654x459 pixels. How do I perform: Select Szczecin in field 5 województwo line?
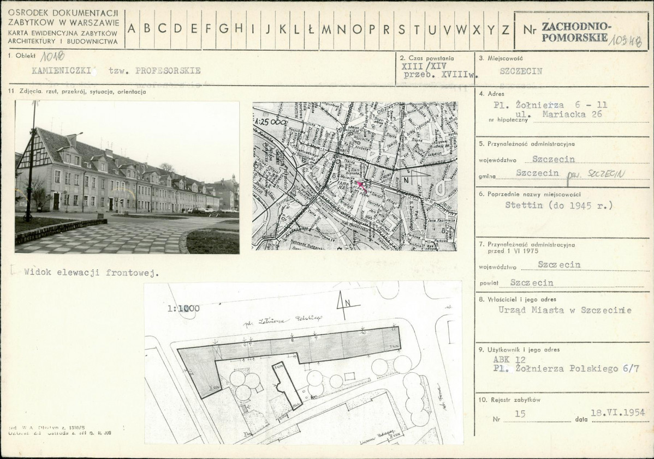point(554,159)
